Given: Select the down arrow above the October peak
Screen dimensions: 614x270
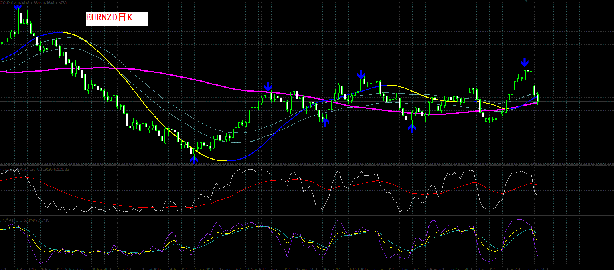Looking at the screenshot, I should (x=361, y=74).
